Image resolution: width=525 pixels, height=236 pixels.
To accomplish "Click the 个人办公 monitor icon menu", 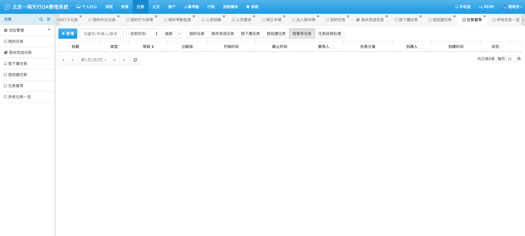I will tap(87, 7).
